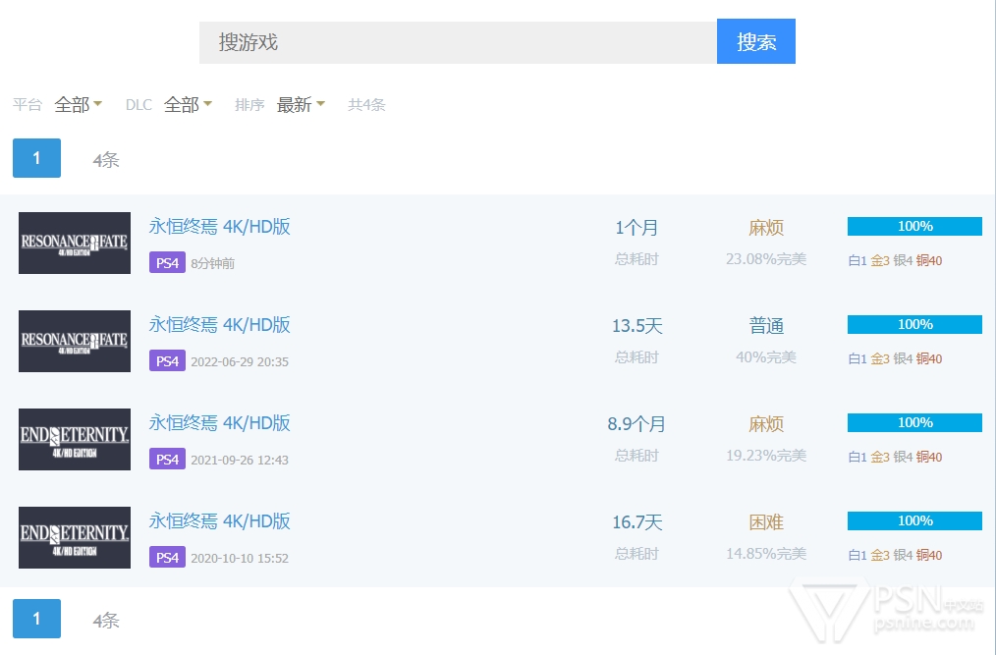Select page 1 button below the game list

point(37,618)
